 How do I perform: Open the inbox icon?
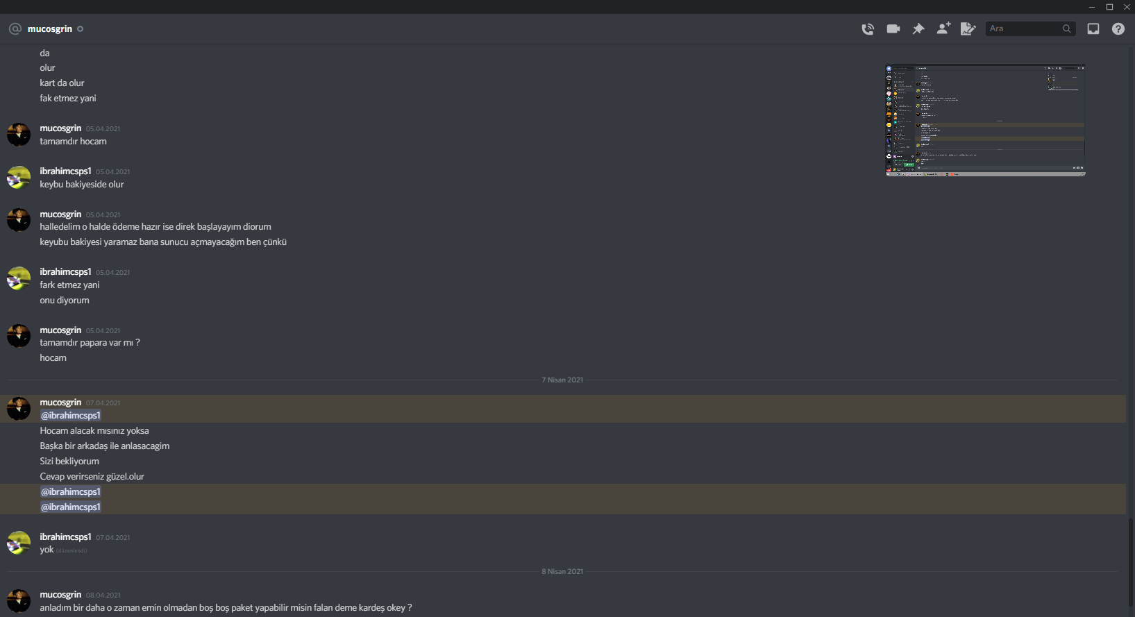click(1093, 28)
